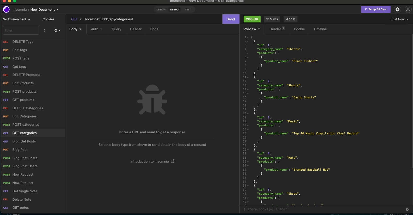Select the Get Single Note request

tap(33, 191)
